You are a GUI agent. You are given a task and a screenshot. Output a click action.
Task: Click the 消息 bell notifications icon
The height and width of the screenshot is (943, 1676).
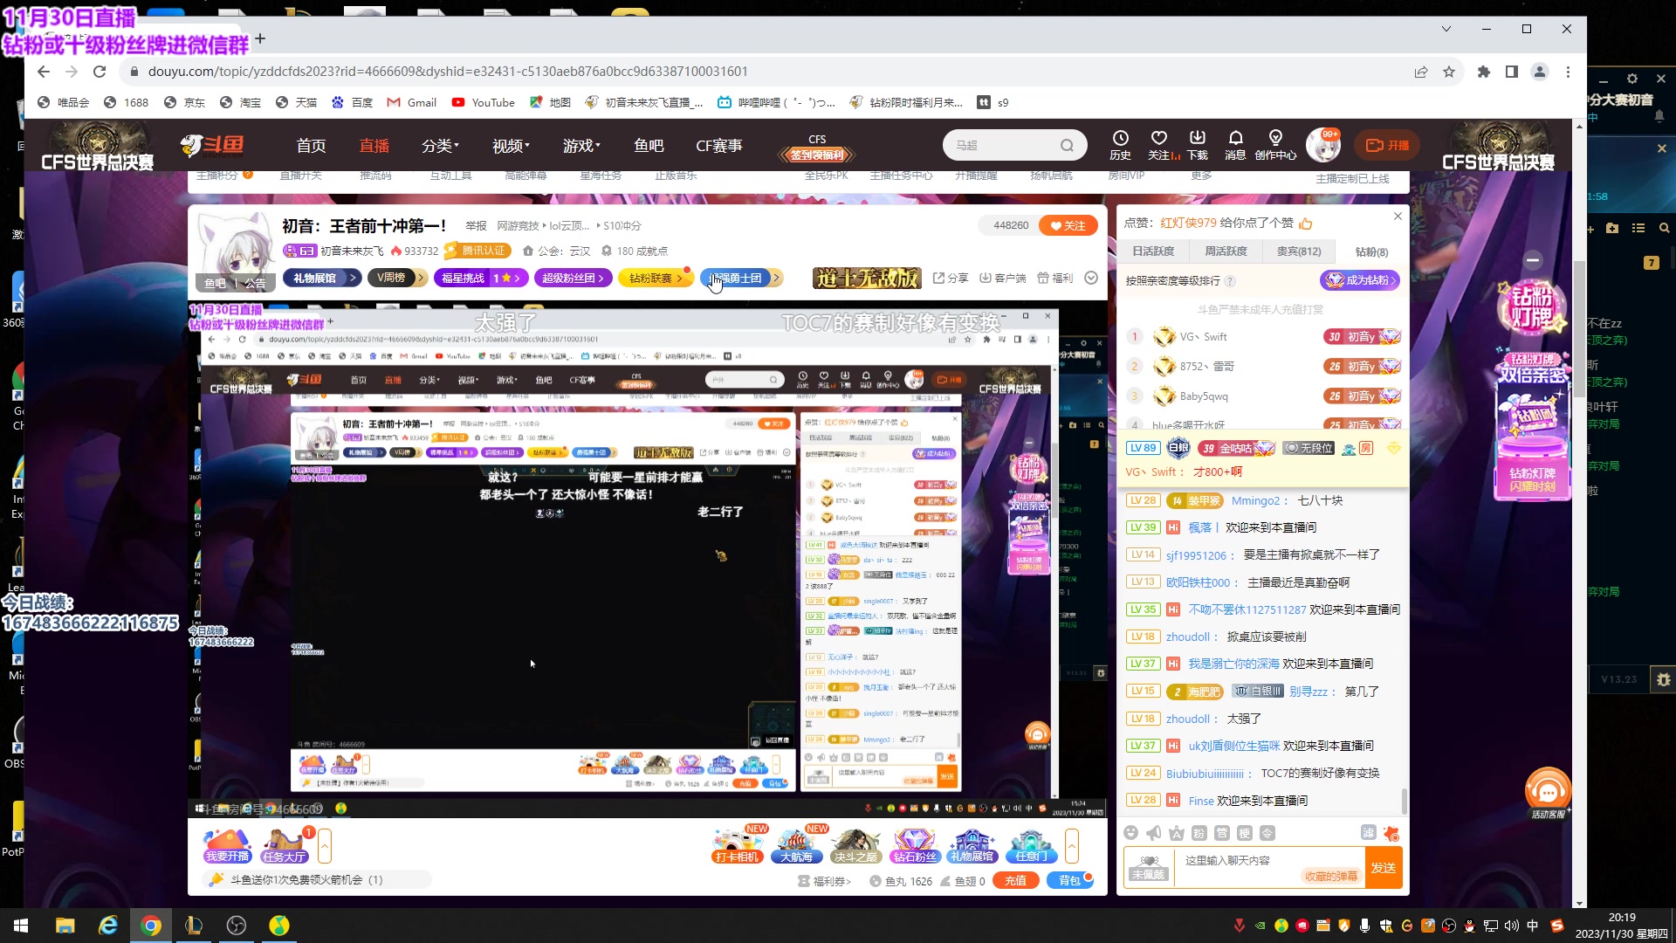coord(1235,144)
